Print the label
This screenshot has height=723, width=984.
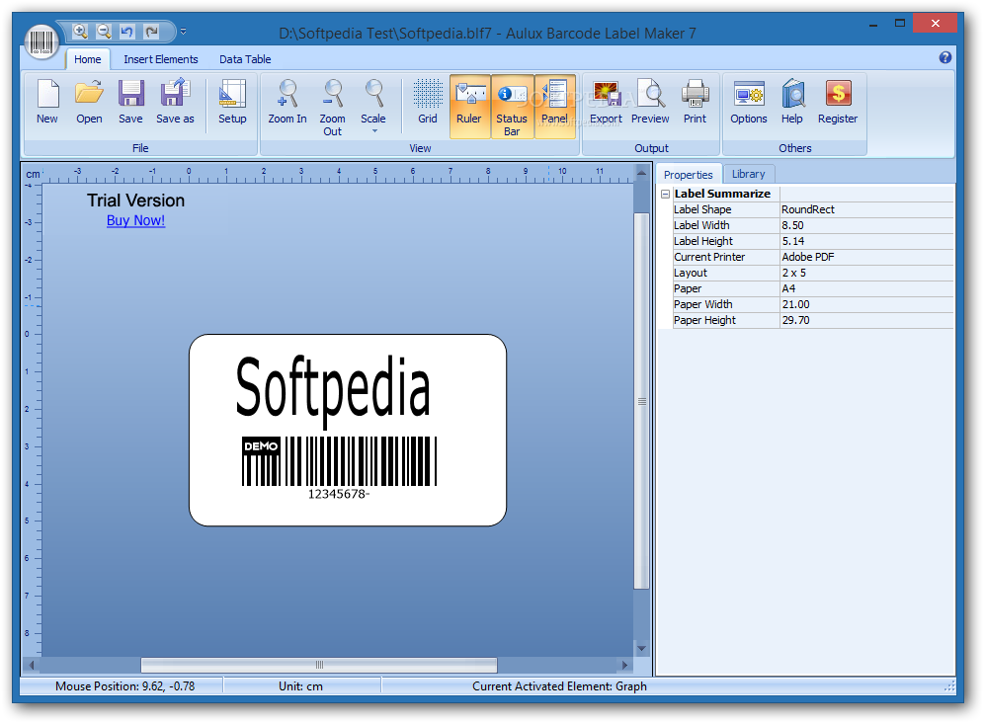pos(695,103)
